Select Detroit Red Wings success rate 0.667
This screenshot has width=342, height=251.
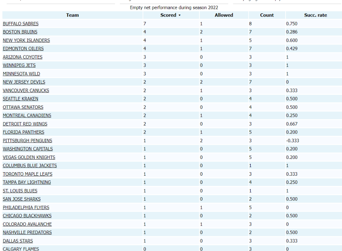tap(292, 124)
